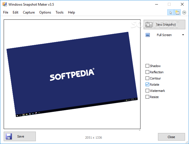Screen dimensions: 189x144
Task: Open the Options menu
Action: coord(45,12)
